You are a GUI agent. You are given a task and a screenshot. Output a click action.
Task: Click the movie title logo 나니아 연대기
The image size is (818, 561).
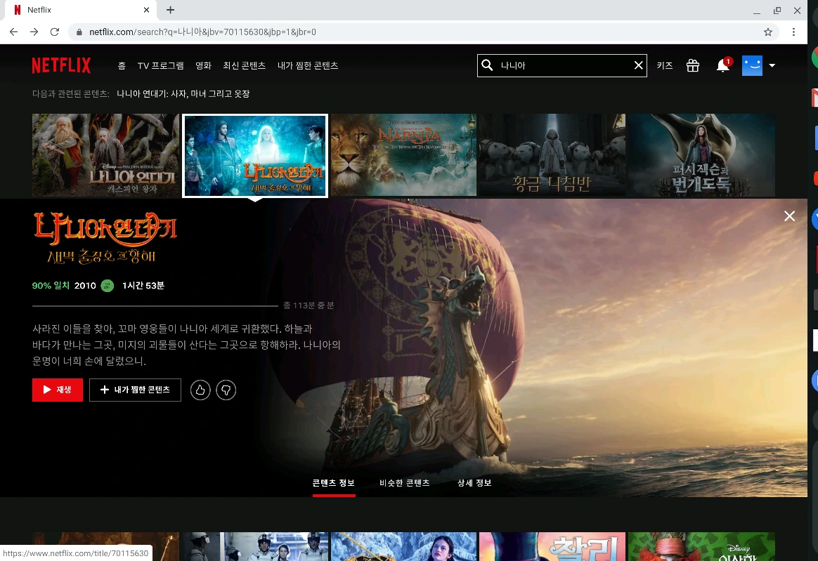(x=105, y=237)
